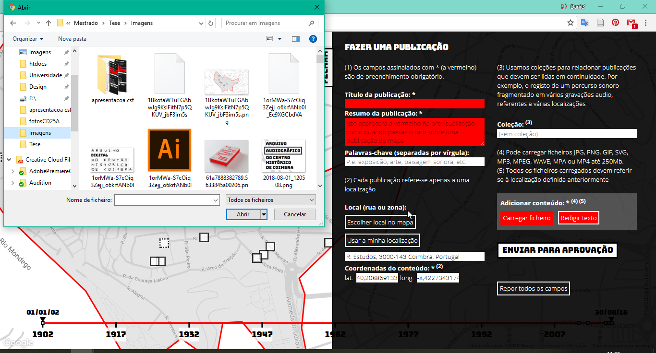
Task: Click the Escolher local no mapa button
Action: (x=380, y=222)
